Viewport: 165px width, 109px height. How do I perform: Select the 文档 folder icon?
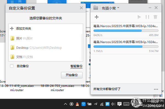(12, 57)
